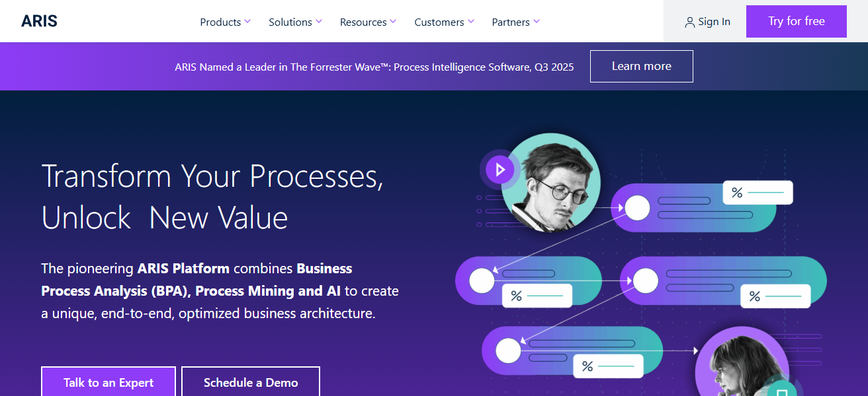Click the man with glasses portrait
868x396 pixels.
point(550,183)
